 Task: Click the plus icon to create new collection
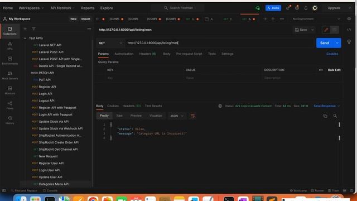click(x=25, y=28)
